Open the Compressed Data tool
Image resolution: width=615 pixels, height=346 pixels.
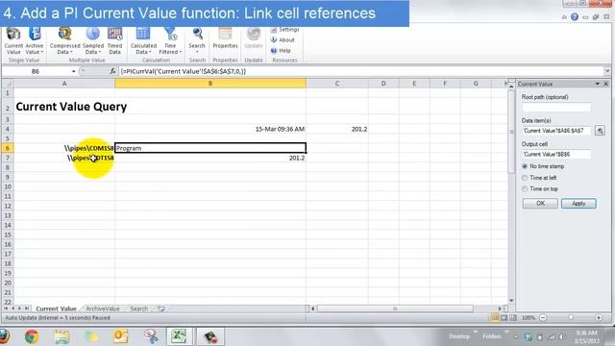(x=64, y=41)
